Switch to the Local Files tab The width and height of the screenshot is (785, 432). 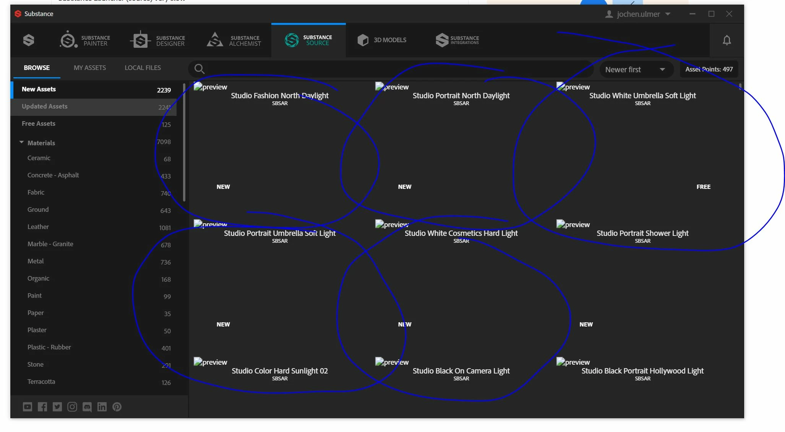click(143, 68)
